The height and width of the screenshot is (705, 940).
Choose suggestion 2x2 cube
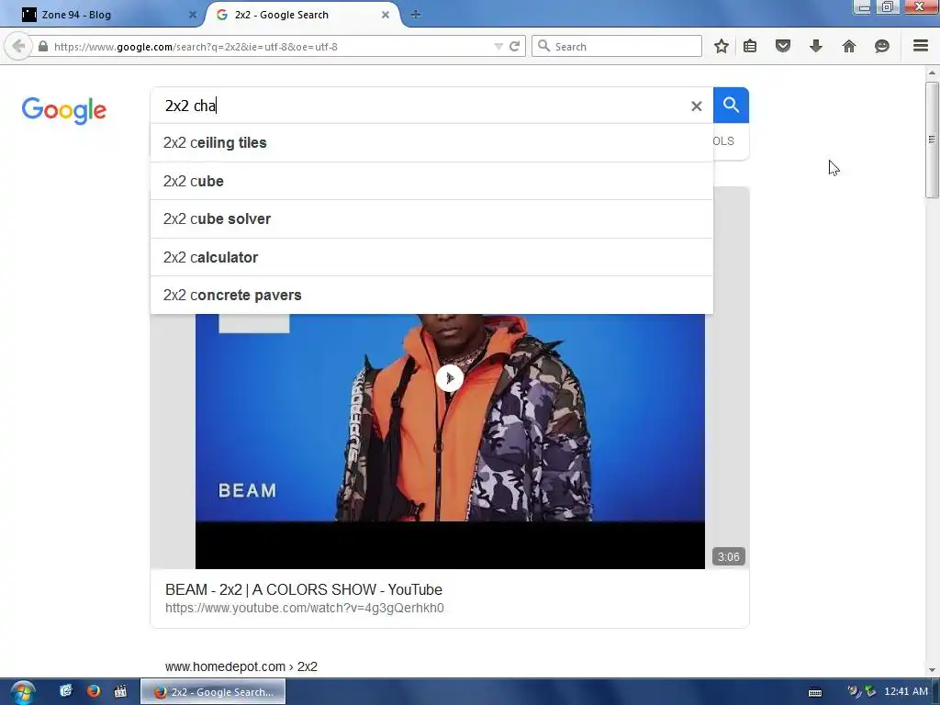pos(431,181)
